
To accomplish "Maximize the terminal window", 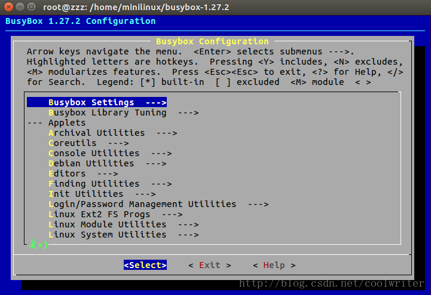I will 31,7.
